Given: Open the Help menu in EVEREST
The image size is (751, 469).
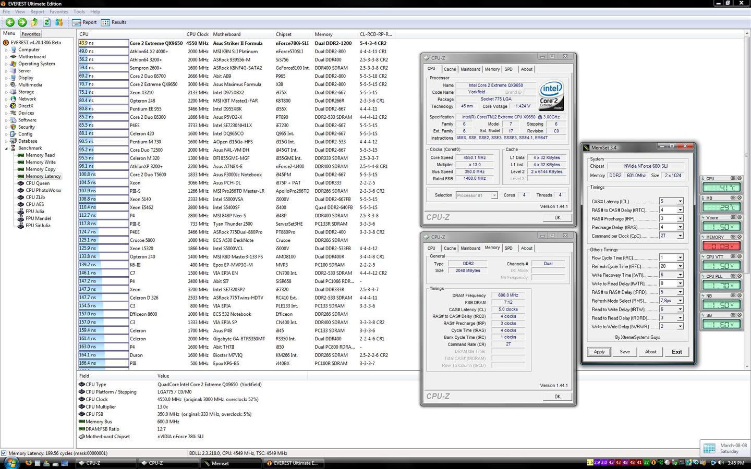Looking at the screenshot, I should pyautogui.click(x=95, y=11).
